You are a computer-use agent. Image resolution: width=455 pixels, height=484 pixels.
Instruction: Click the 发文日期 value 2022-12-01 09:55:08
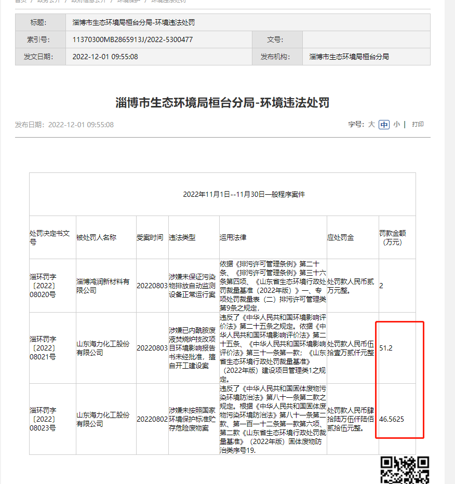105,57
